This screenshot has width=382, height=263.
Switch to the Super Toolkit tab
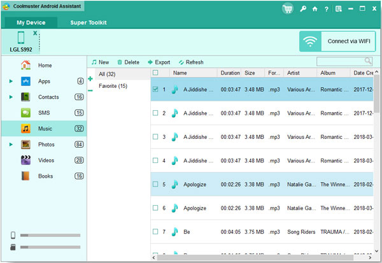point(88,22)
